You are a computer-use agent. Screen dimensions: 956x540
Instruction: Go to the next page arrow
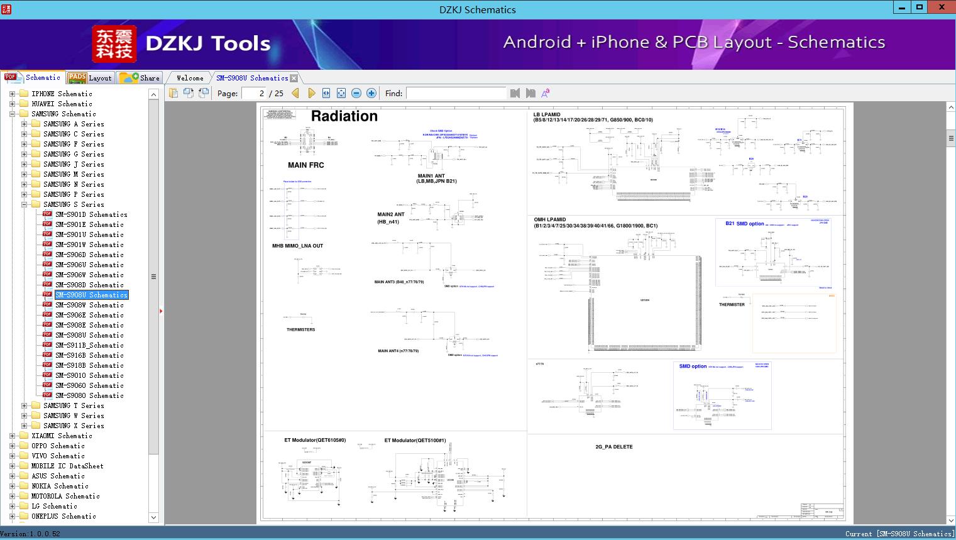311,93
